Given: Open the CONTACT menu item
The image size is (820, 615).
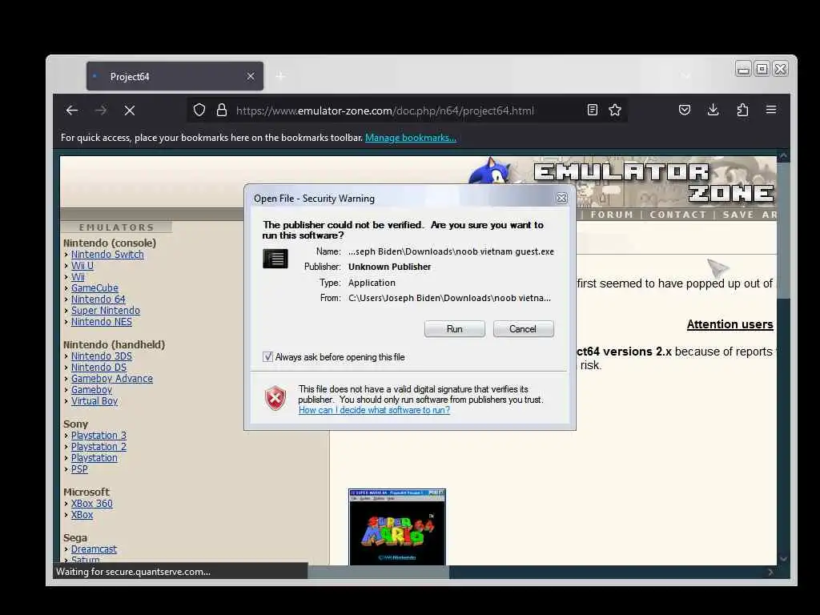Looking at the screenshot, I should tap(677, 215).
